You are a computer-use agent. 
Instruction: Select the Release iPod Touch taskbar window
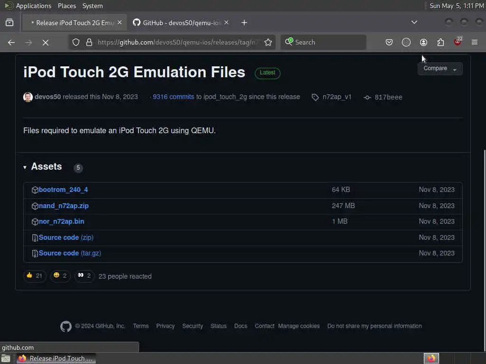(x=56, y=358)
